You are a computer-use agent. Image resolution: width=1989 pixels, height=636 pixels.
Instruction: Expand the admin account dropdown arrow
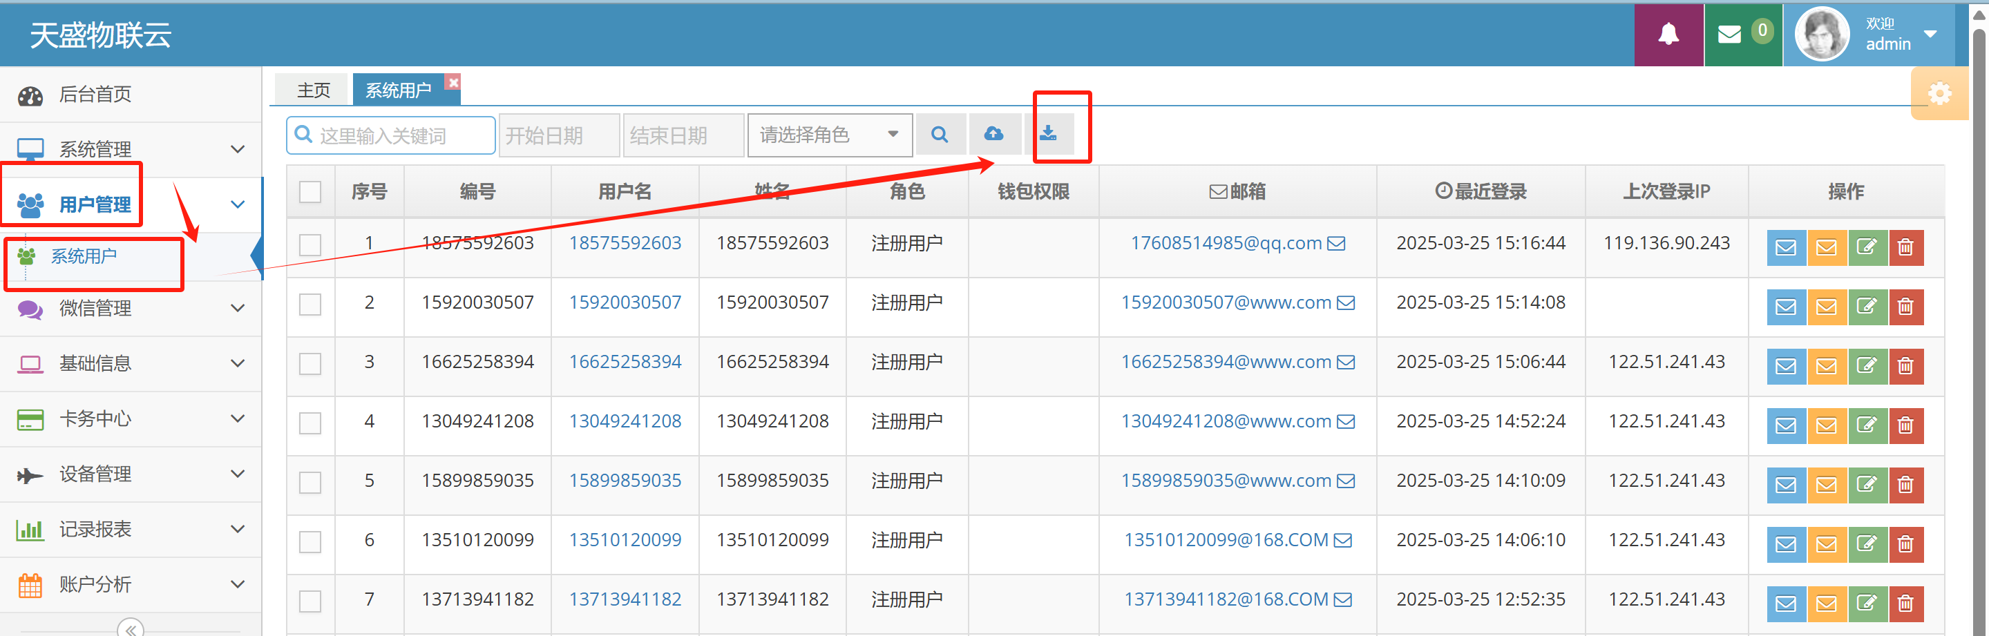[x=1930, y=35]
